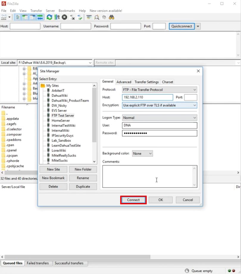Switch to Successful transfers tab
This screenshot has height=274, width=241.
pyautogui.click(x=69, y=263)
